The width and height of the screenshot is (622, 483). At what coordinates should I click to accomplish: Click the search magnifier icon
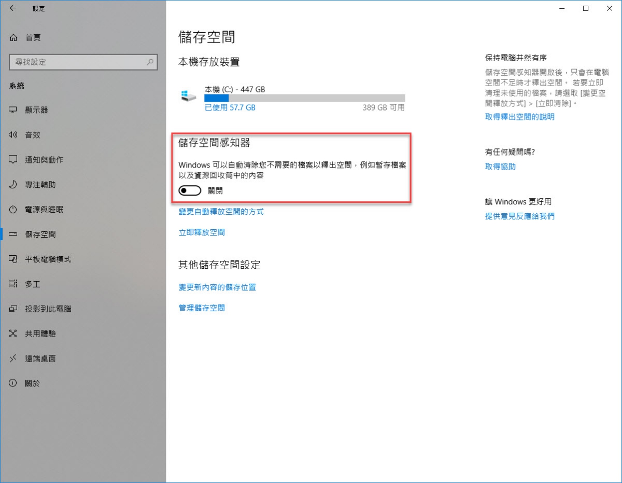tap(150, 62)
